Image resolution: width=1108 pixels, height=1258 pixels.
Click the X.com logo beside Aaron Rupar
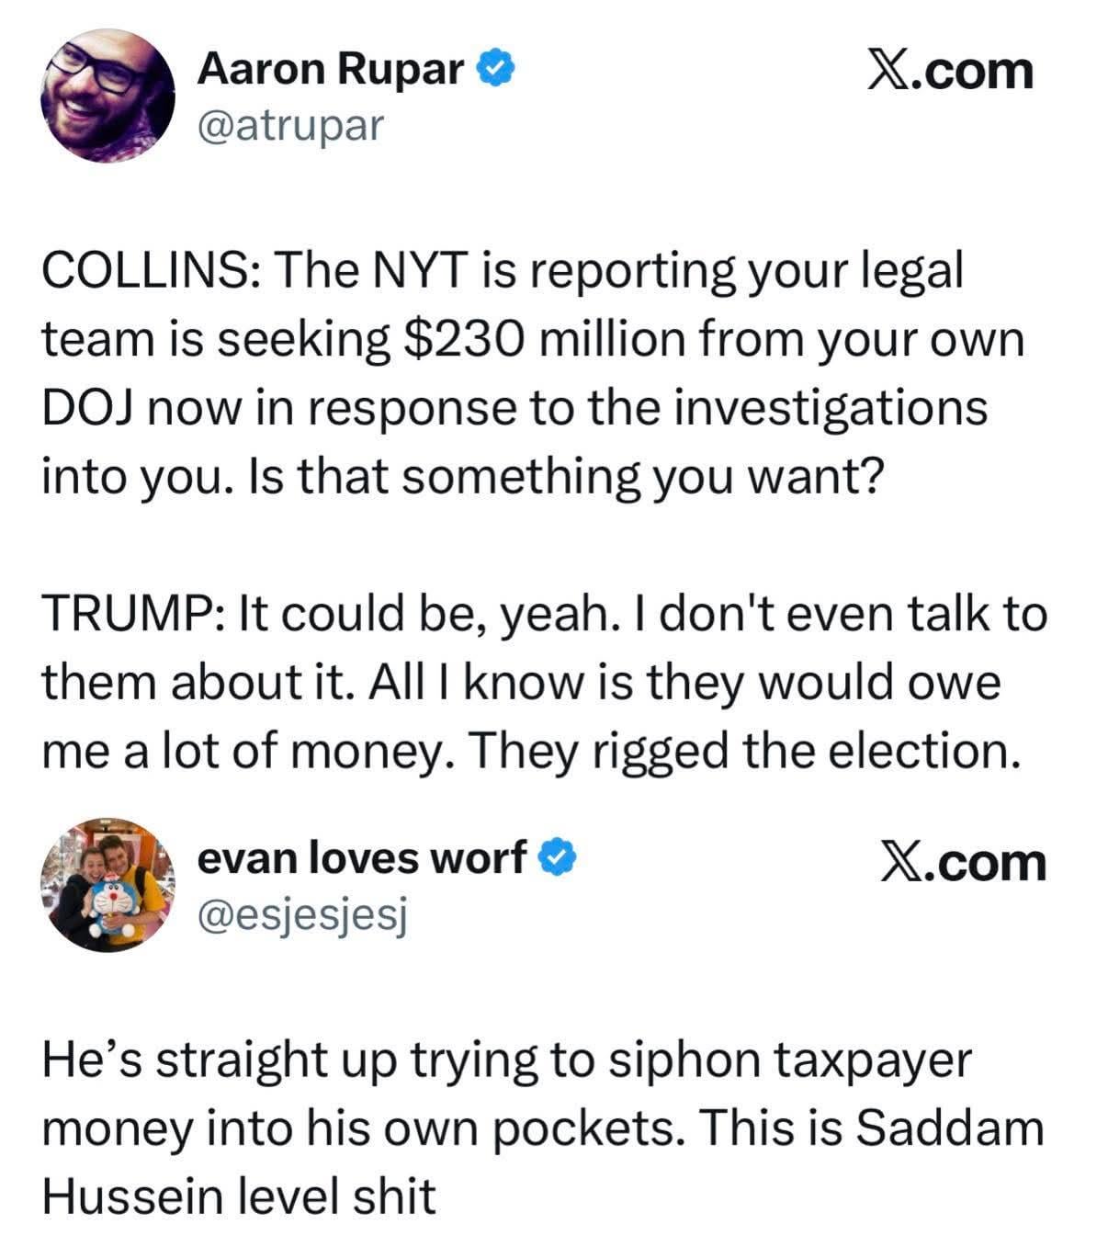coord(951,71)
